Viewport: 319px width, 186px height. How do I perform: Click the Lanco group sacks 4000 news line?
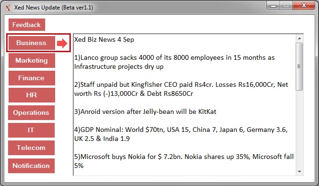(x=174, y=62)
